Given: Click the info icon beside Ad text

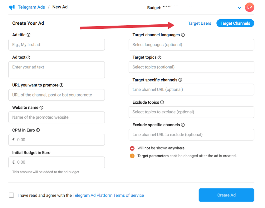Looking at the screenshot, I should [x=28, y=57].
